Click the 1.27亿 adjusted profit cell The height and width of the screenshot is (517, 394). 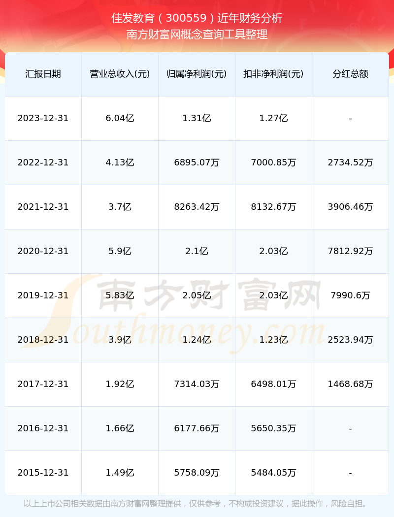tap(274, 118)
